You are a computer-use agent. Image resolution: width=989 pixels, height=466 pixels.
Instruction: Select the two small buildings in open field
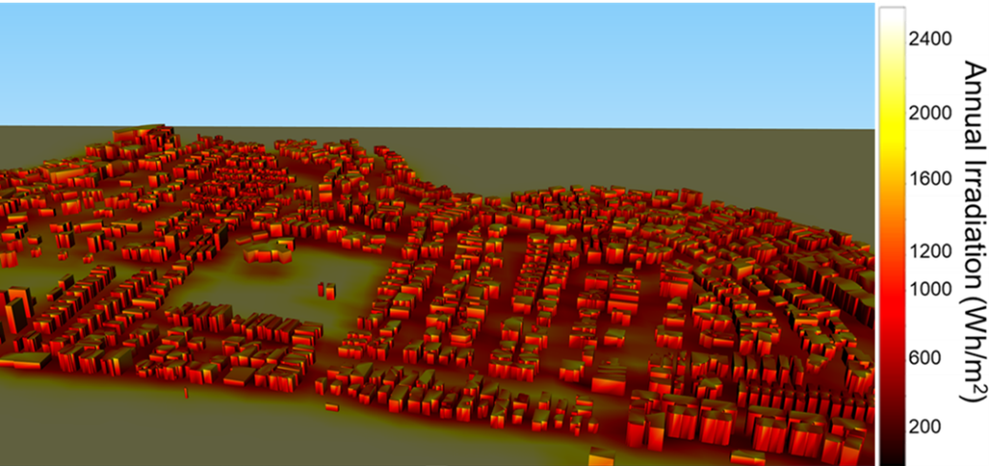(x=326, y=290)
